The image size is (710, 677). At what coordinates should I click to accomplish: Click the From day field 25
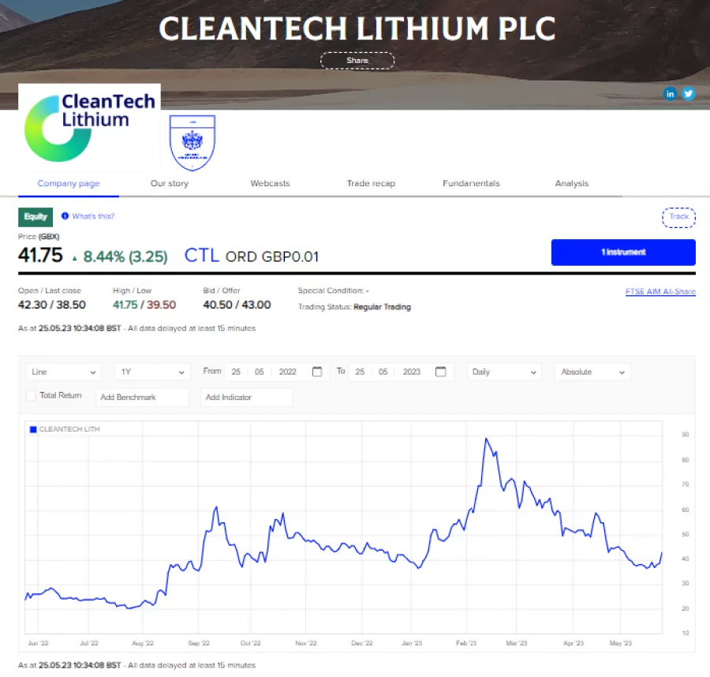236,372
